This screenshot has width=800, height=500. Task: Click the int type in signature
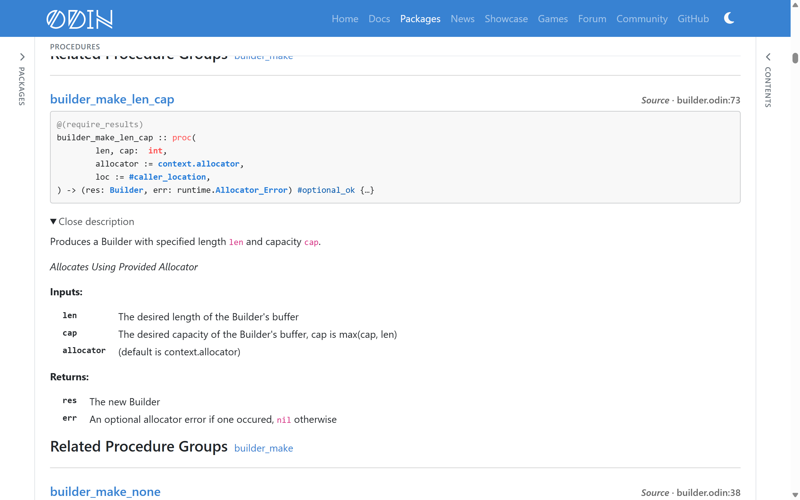pyautogui.click(x=155, y=150)
